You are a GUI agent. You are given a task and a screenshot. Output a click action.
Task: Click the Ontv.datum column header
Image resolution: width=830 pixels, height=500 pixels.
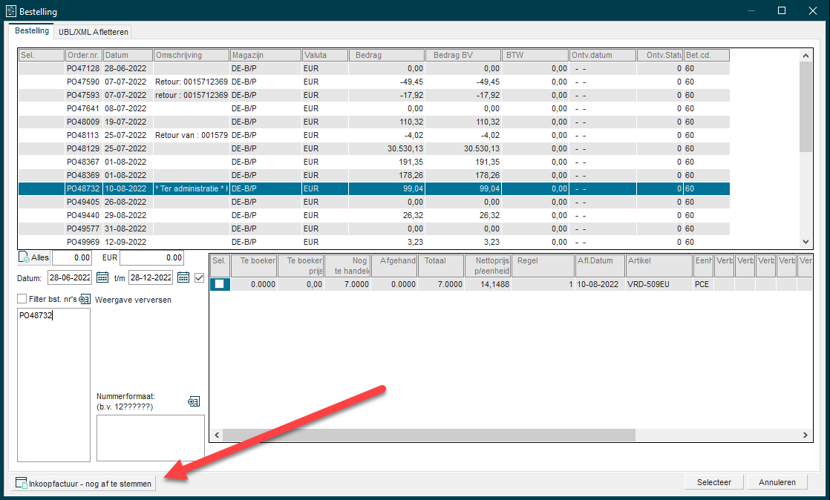[603, 55]
